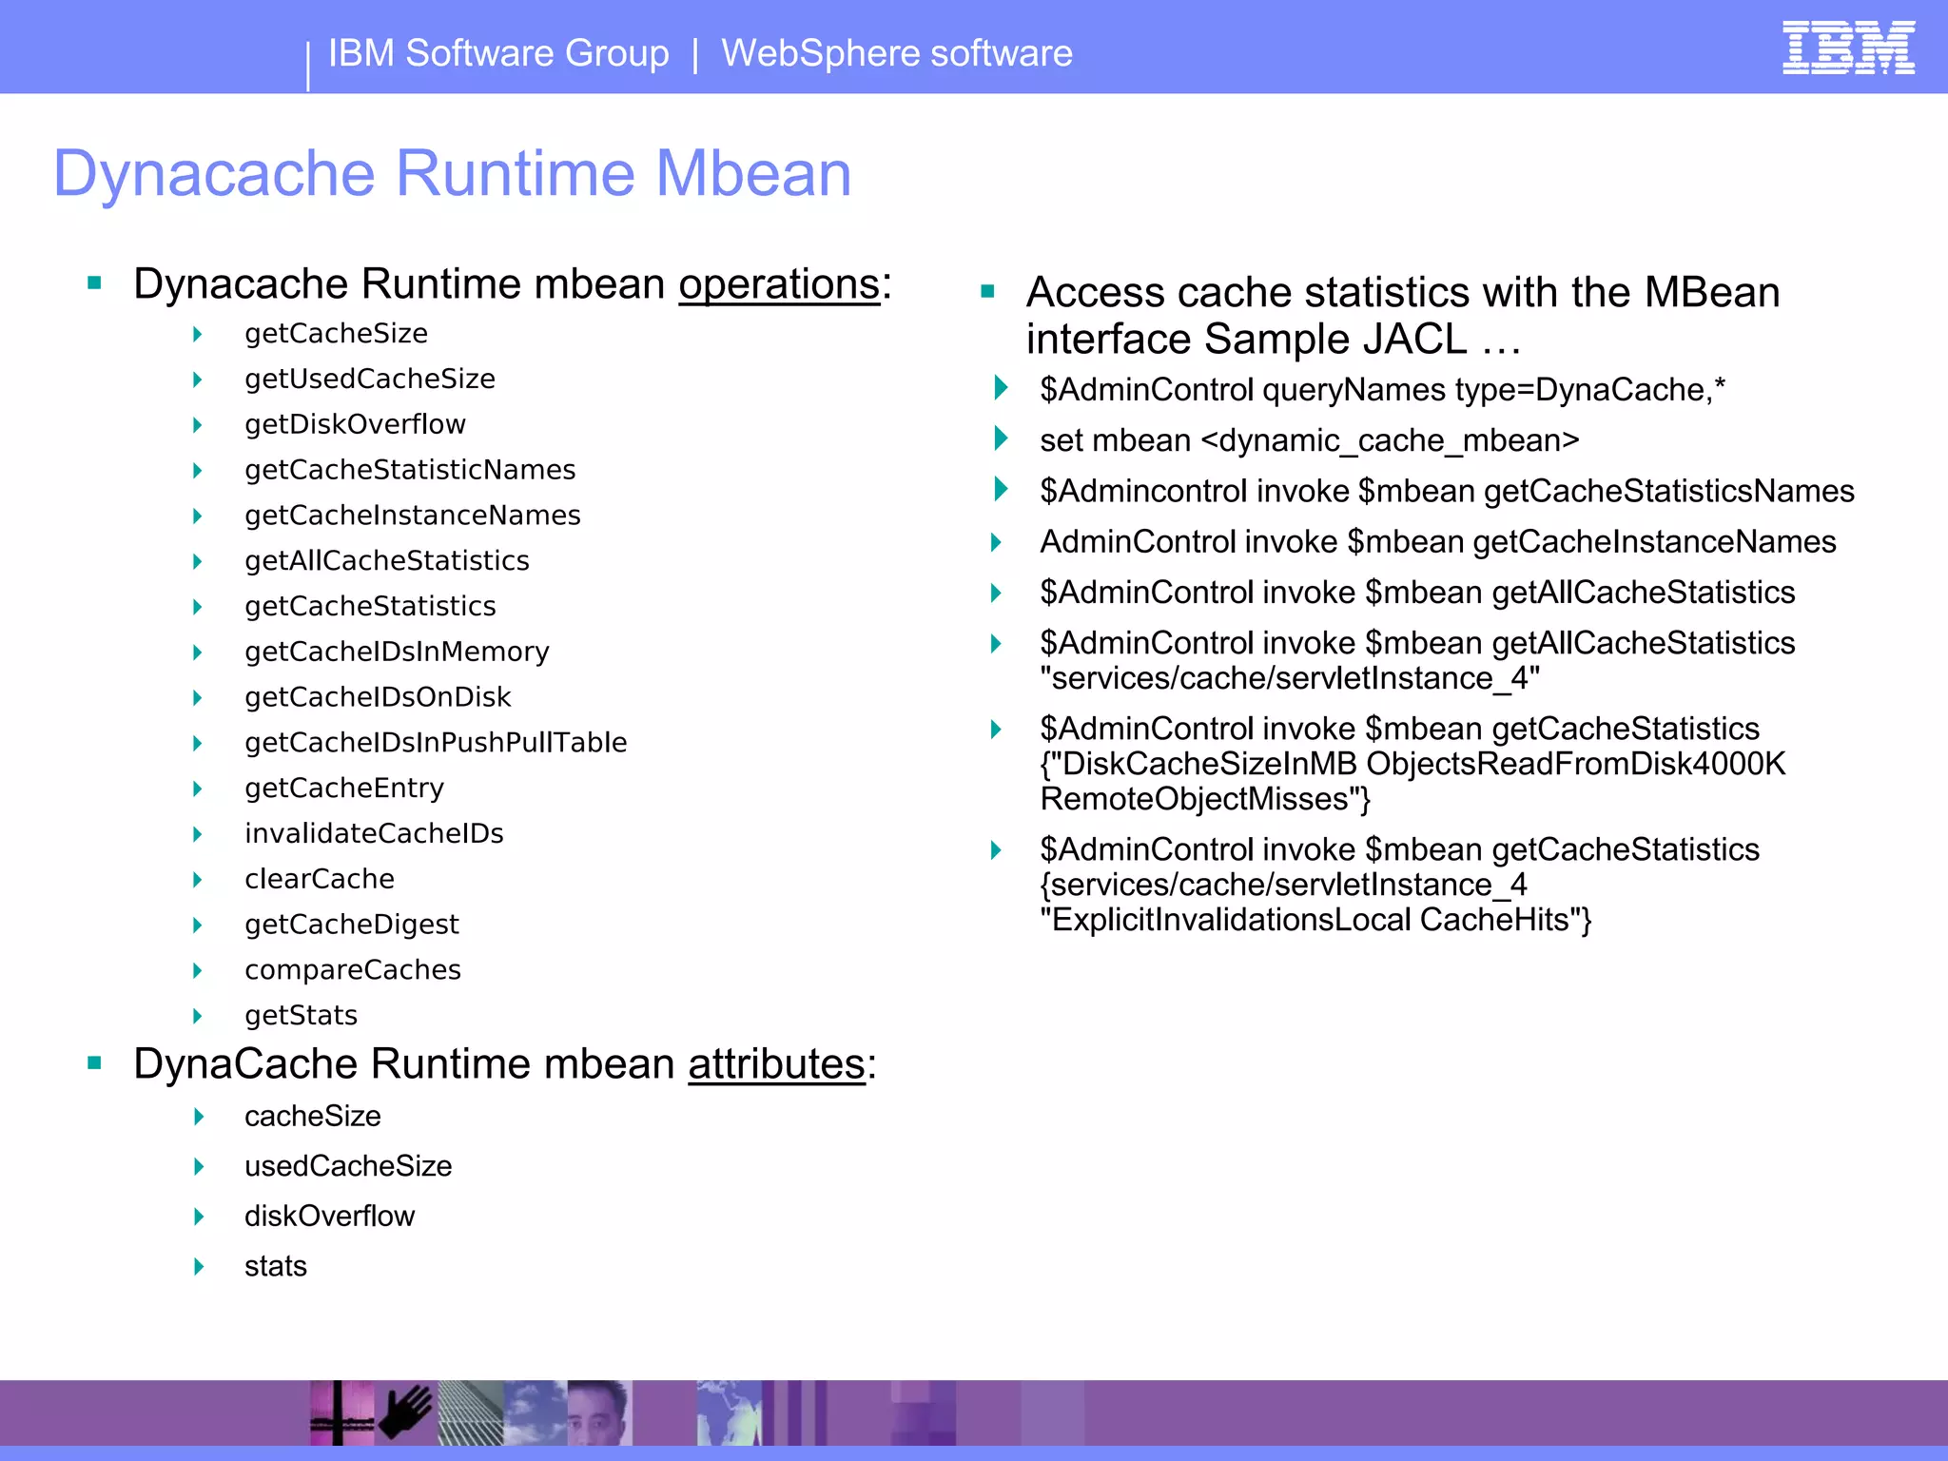Image resolution: width=1948 pixels, height=1461 pixels.
Task: Click the man's face image in the footer
Action: [x=599, y=1413]
